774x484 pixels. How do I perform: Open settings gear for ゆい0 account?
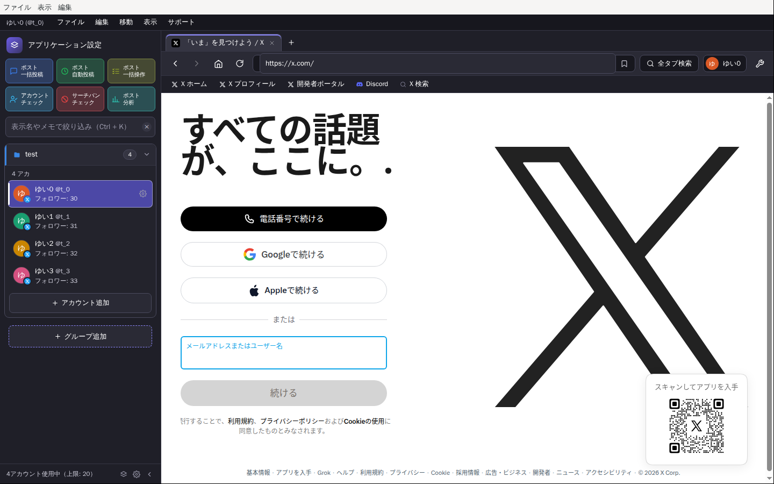(143, 194)
